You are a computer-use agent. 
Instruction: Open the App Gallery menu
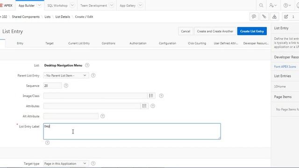click(x=128, y=6)
